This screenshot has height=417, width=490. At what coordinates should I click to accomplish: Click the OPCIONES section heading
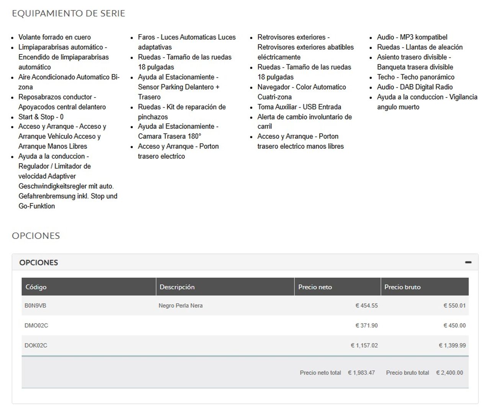coord(36,235)
